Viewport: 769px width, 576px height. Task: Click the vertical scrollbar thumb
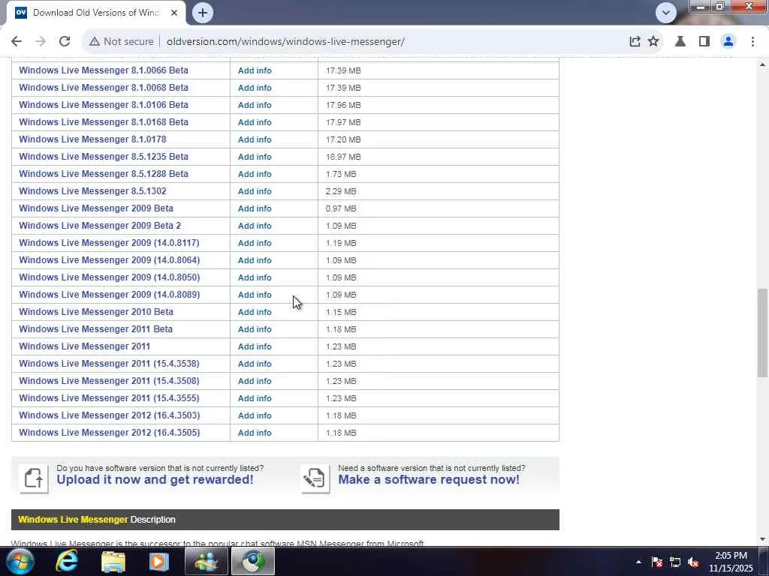tap(762, 333)
